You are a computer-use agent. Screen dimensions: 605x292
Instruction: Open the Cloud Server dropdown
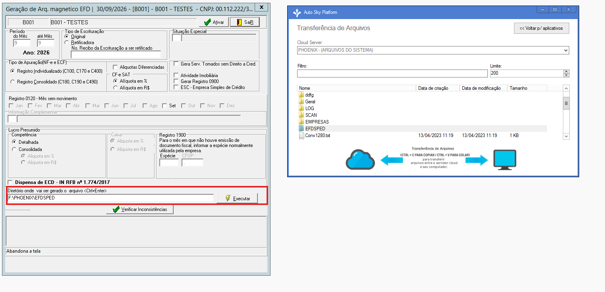tap(433, 50)
